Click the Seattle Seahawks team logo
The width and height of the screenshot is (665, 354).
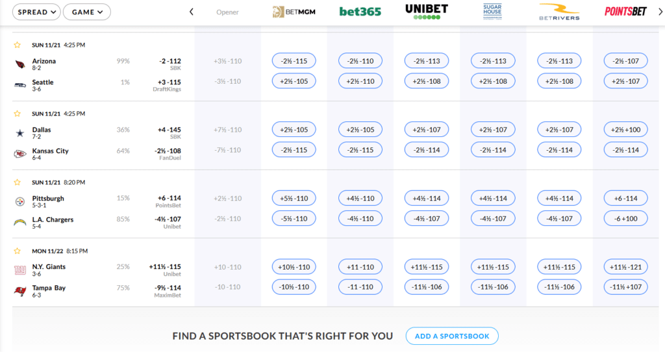point(20,84)
